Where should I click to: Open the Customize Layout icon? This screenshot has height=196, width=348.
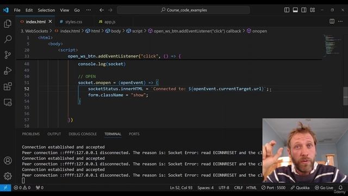click(313, 10)
